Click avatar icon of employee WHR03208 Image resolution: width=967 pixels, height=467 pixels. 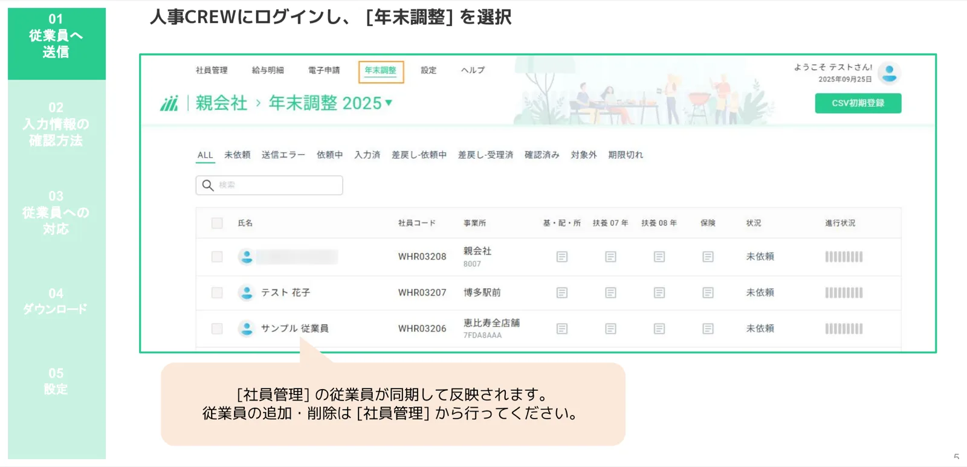coord(246,257)
